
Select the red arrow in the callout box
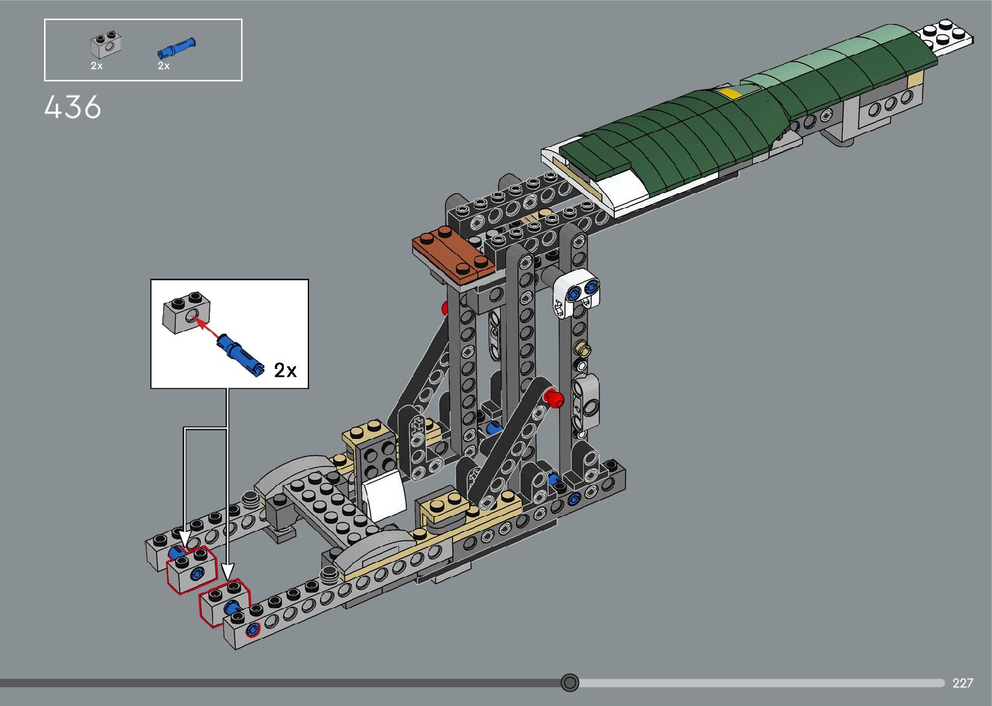(x=207, y=325)
